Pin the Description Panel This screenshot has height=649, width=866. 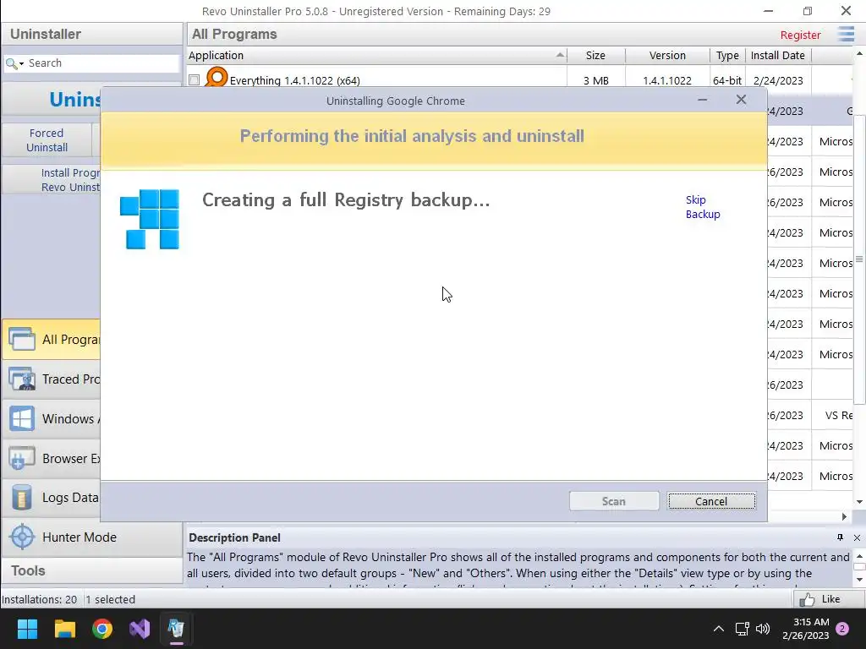pyautogui.click(x=840, y=537)
